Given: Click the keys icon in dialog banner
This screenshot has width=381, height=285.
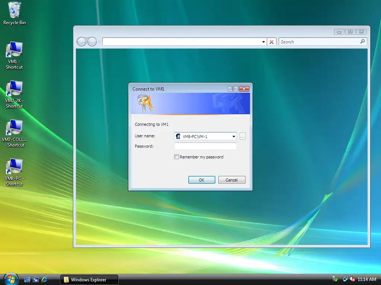Looking at the screenshot, I should pos(145,103).
